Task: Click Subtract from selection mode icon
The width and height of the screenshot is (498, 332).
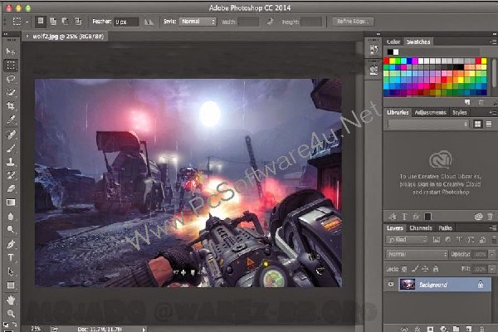Action: click(65, 22)
